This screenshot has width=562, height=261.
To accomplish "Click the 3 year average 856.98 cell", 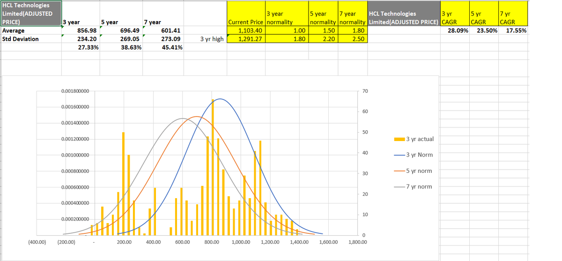I will click(81, 30).
